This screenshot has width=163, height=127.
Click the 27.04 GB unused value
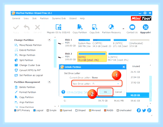(135, 77)
